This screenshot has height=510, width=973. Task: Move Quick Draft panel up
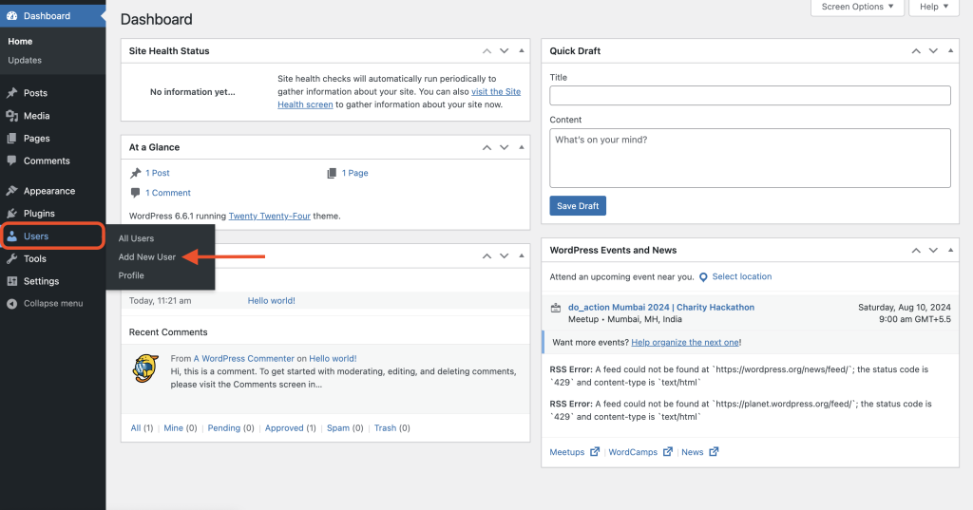pyautogui.click(x=916, y=51)
